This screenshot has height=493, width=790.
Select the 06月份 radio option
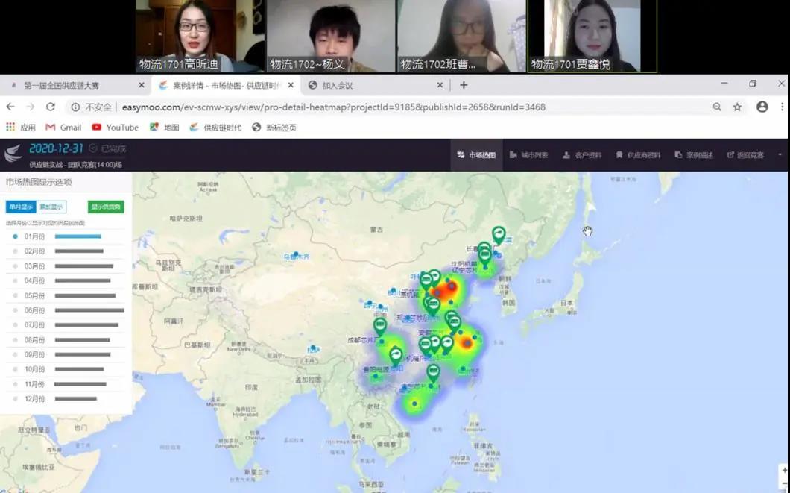pos(15,310)
